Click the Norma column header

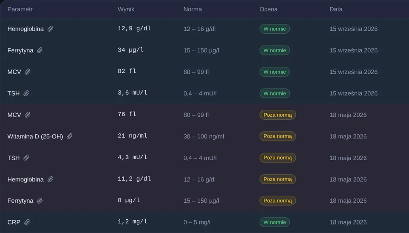[193, 9]
